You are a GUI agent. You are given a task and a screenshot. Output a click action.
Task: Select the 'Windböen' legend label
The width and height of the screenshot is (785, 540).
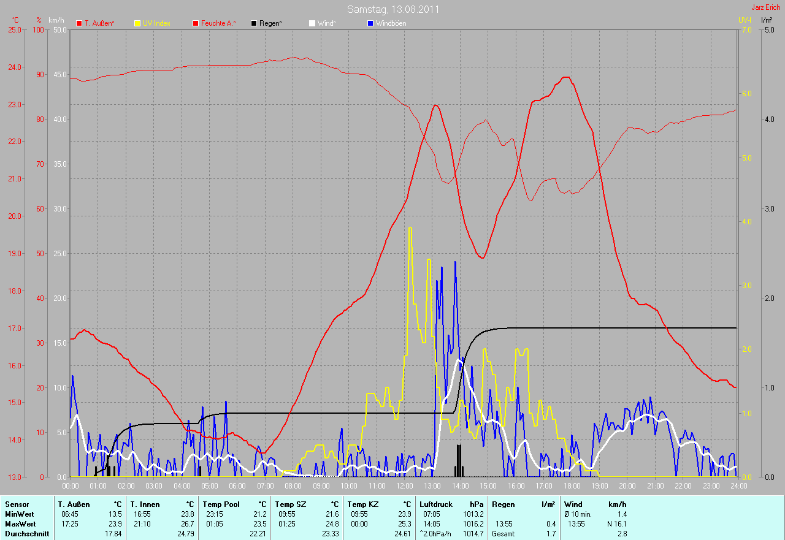click(391, 23)
